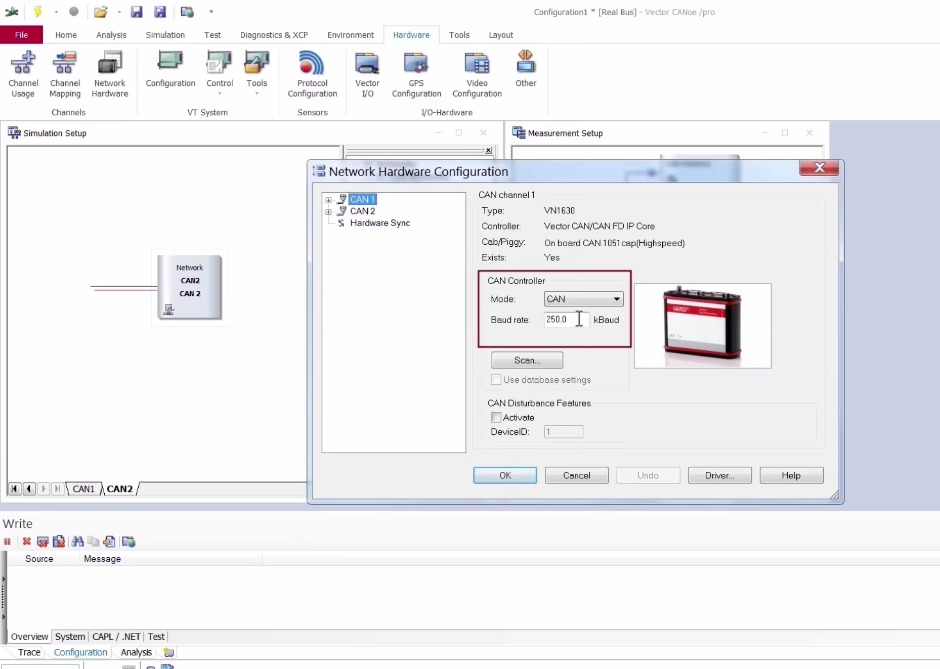
Task: Click Save As icon in quick toolbar
Action: click(x=160, y=11)
